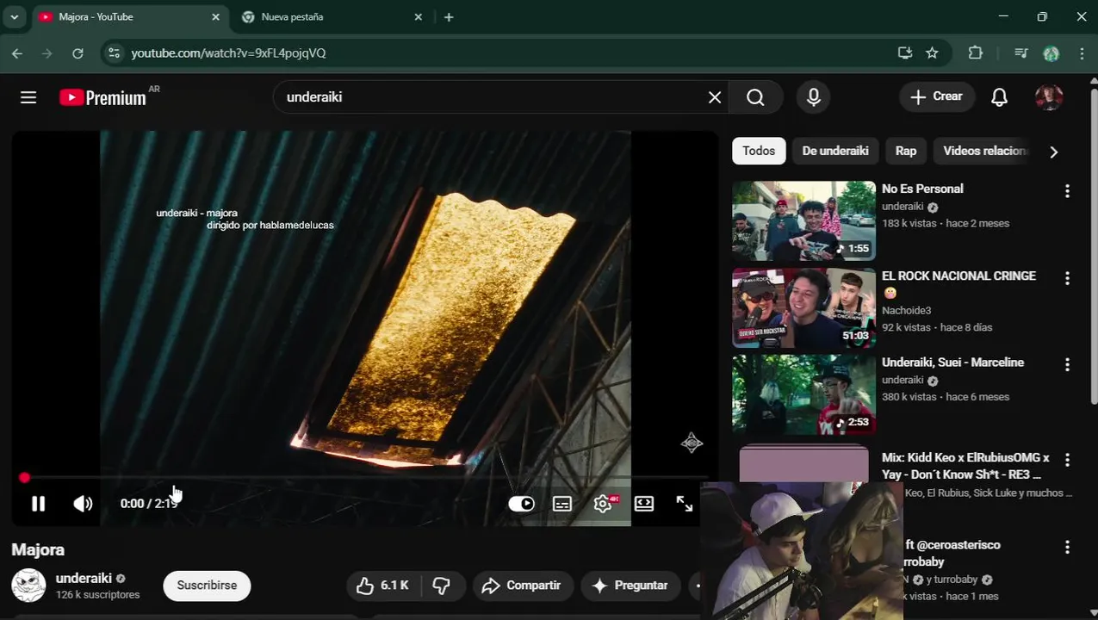Click Nachoide3 channel name
Screen dimensions: 1098x620
(906, 310)
